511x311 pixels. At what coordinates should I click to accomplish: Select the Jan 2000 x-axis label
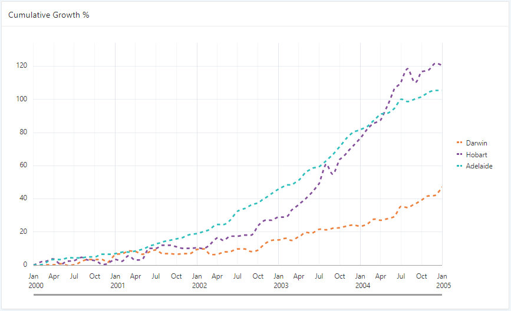[x=34, y=280]
